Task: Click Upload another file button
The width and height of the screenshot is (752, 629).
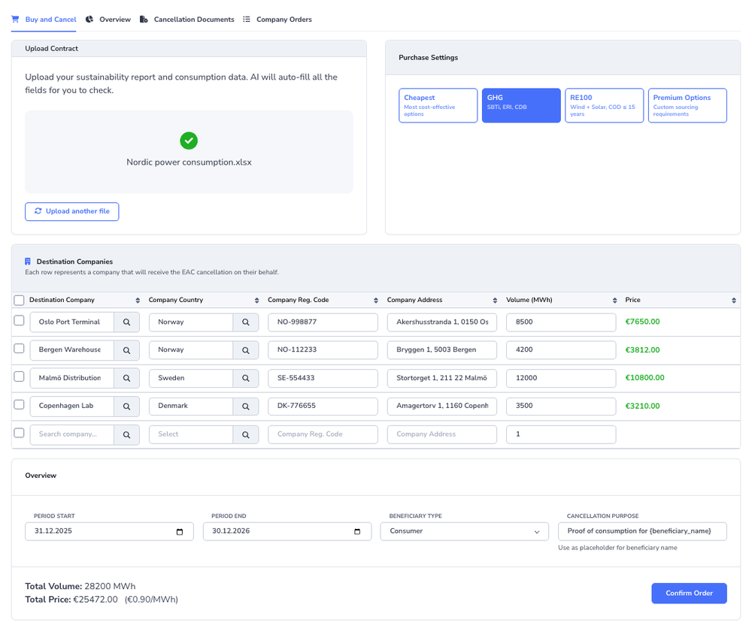Action: [72, 211]
